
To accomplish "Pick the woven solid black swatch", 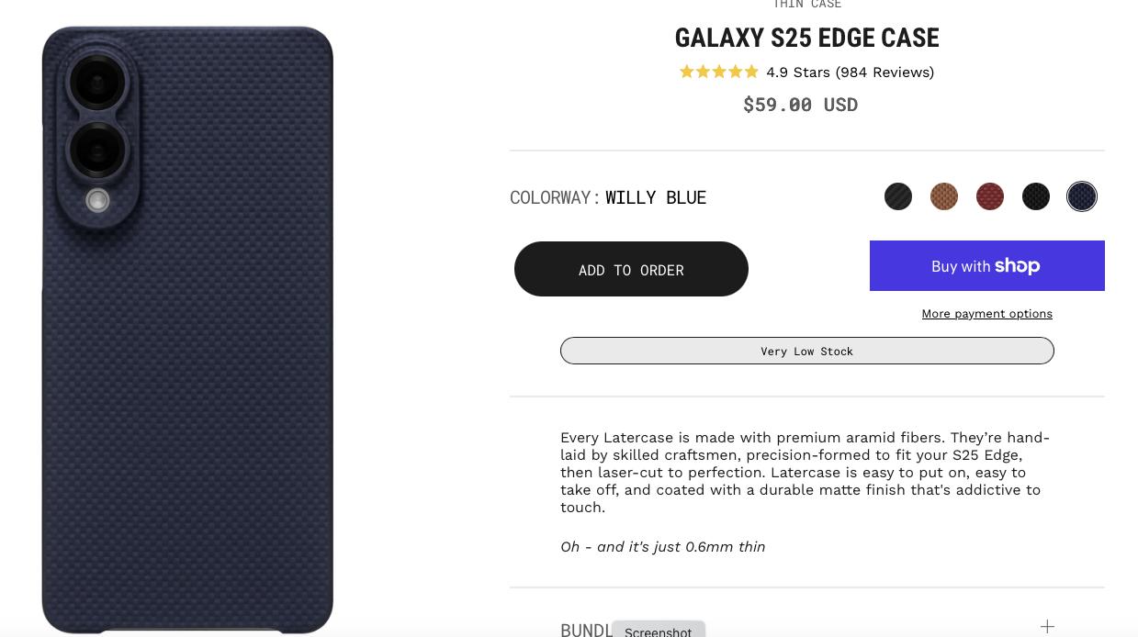I will pyautogui.click(x=1036, y=196).
